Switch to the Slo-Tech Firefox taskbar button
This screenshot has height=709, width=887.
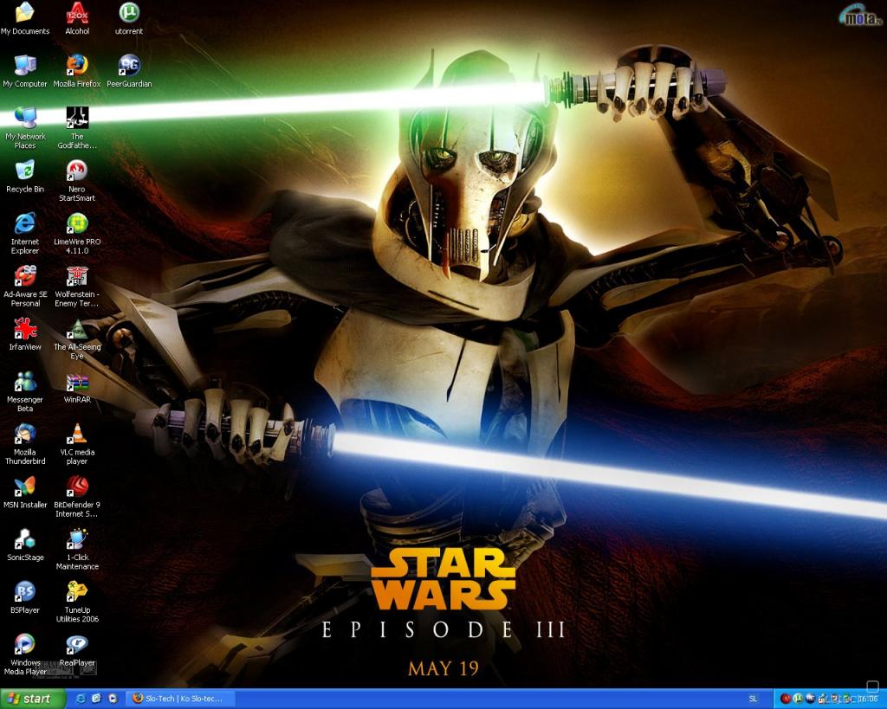pyautogui.click(x=180, y=699)
